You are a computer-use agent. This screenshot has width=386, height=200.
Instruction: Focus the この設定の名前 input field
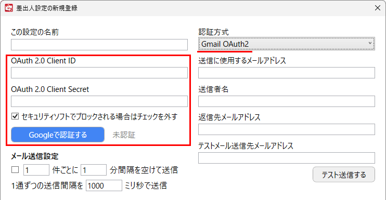tap(99, 45)
